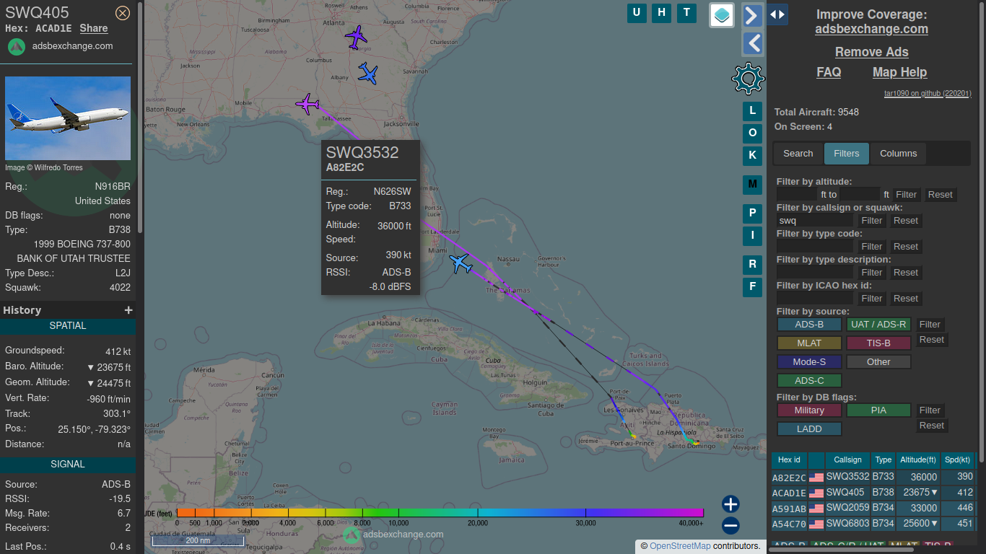This screenshot has height=554, width=986.
Task: Click the Share link for hex ACAD1E
Action: (x=94, y=28)
